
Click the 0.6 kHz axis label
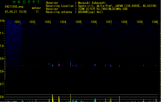2,97
